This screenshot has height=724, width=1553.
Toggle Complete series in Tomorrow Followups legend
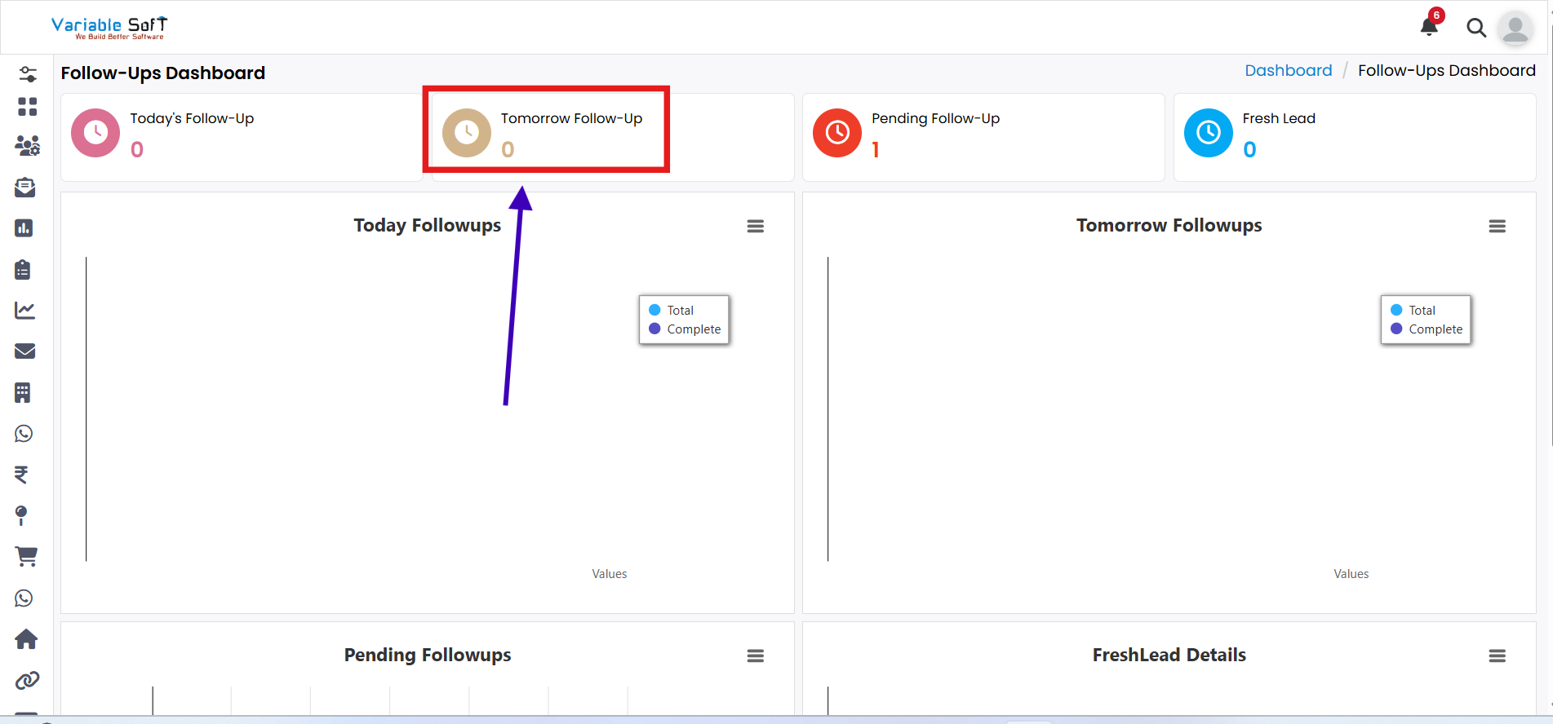tap(1435, 329)
